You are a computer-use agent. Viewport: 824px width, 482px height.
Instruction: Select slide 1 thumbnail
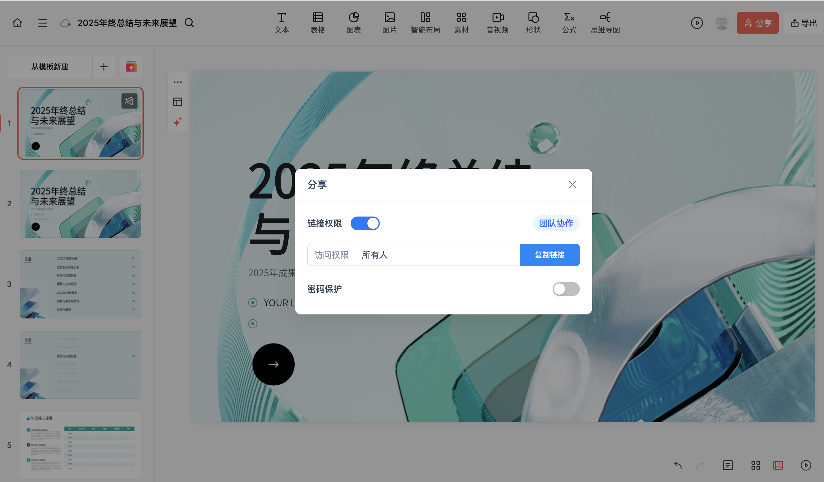[81, 123]
